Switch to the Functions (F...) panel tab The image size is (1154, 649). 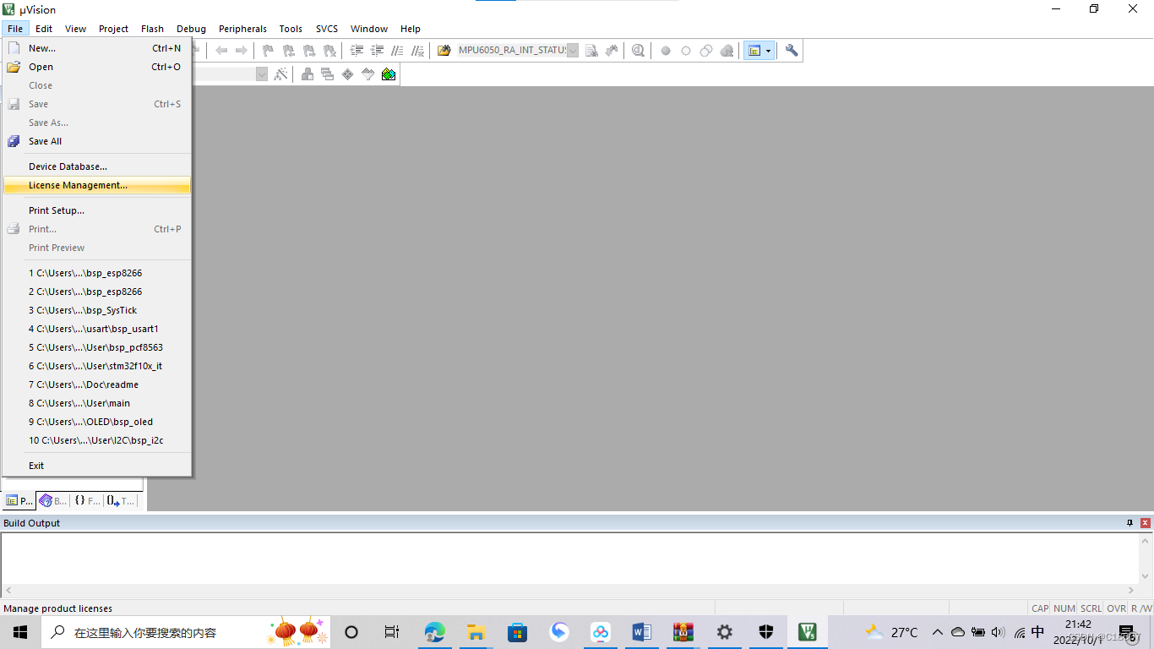86,500
